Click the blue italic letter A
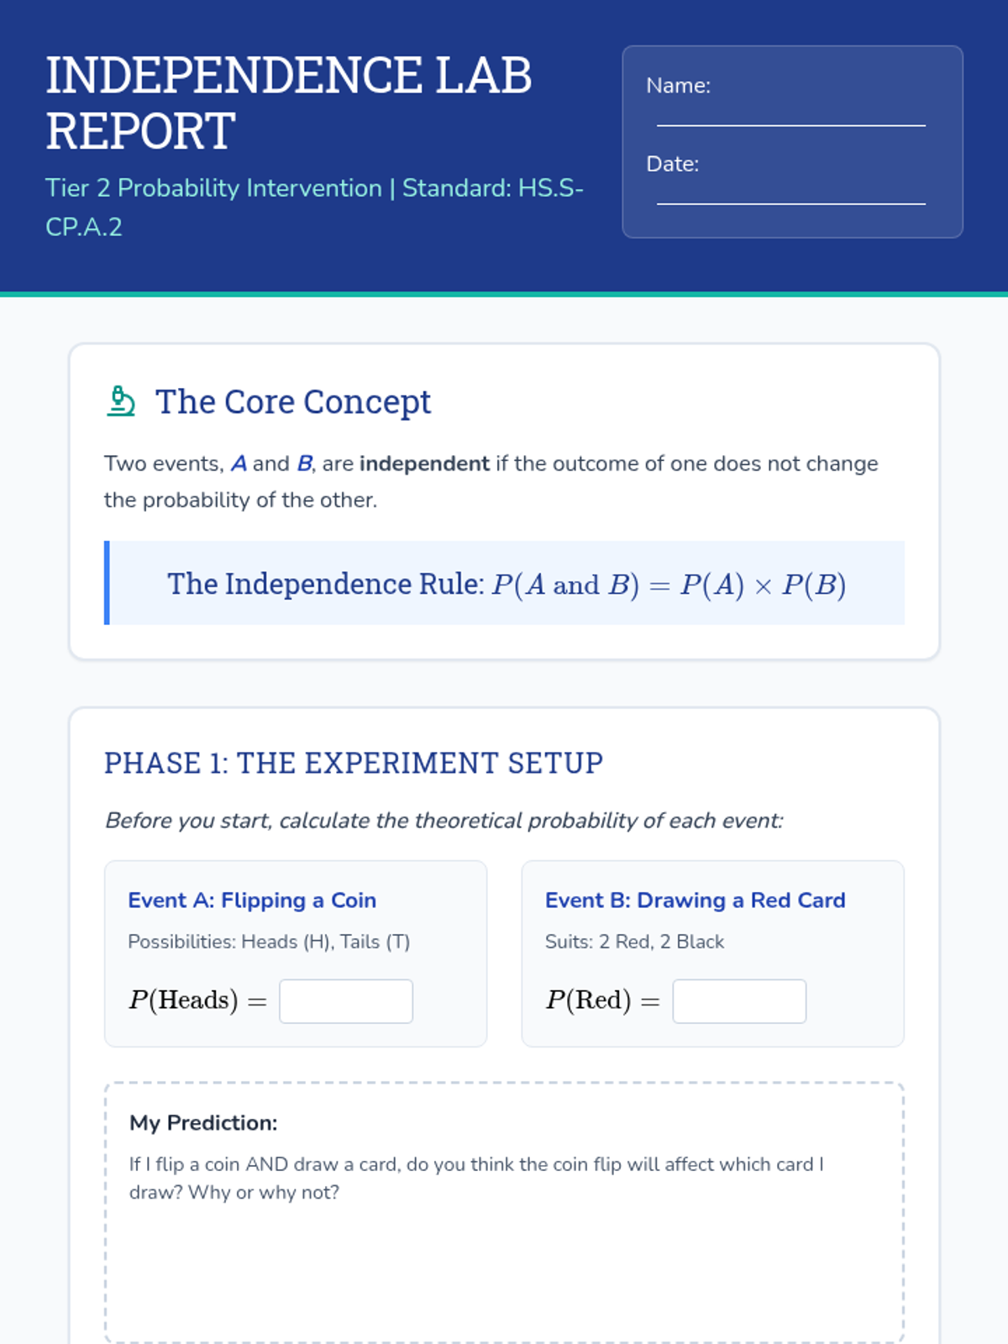Screen dimensions: 1008x1344 point(239,464)
